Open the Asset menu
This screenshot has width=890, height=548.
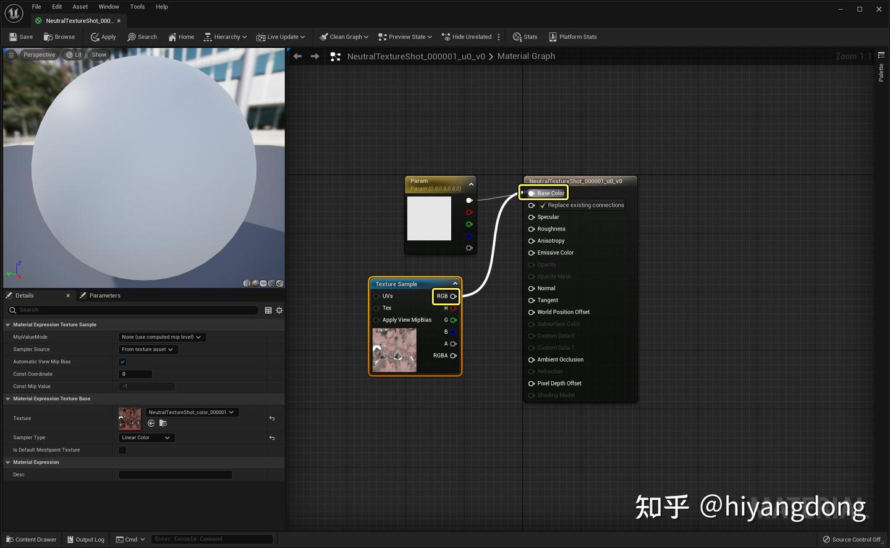point(80,7)
